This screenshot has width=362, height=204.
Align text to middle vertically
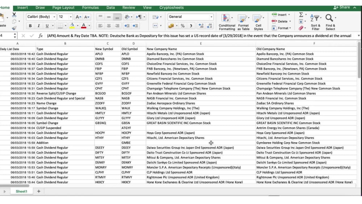tap(109, 17)
